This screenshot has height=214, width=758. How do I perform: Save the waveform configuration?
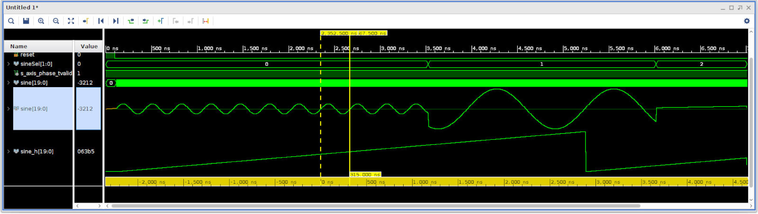(26, 21)
